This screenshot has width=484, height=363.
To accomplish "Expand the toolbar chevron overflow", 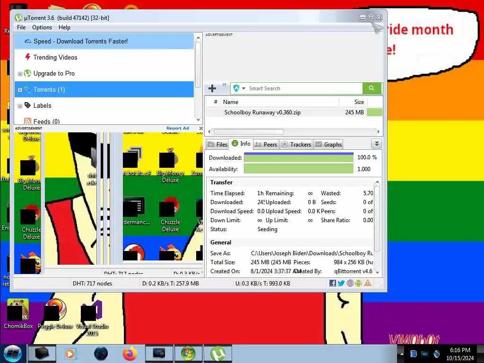I will [x=225, y=85].
